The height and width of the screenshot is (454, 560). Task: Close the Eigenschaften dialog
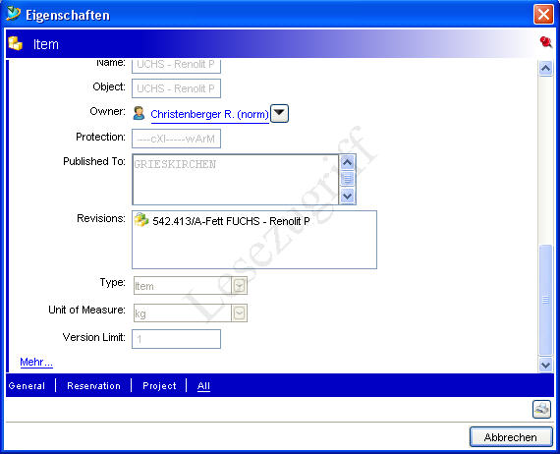543,15
